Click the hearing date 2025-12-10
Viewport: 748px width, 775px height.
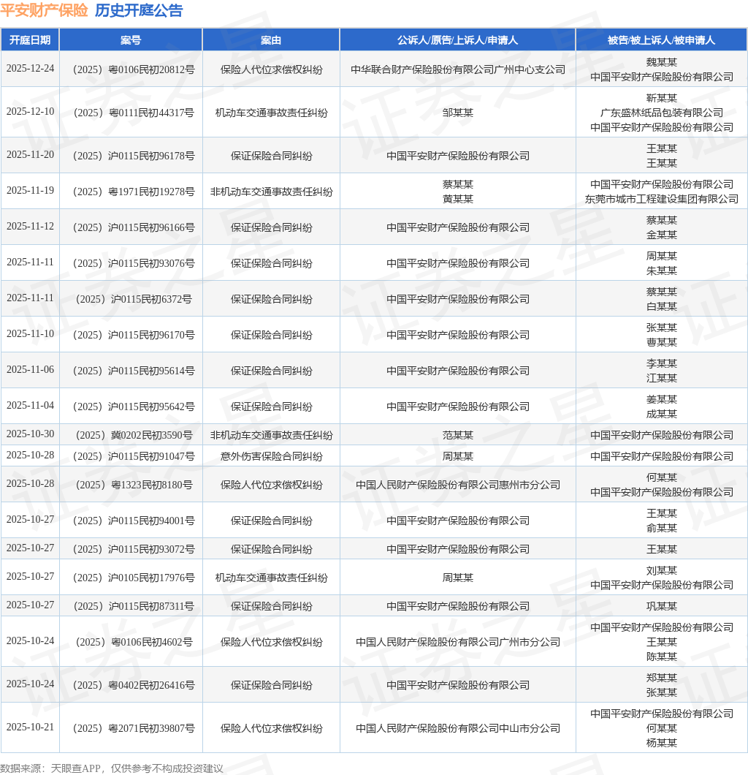[x=30, y=111]
